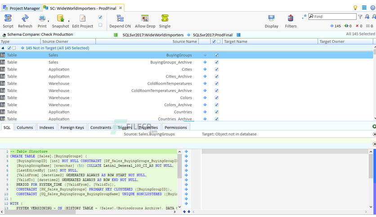Open the Foreign Keys tab

(72, 127)
